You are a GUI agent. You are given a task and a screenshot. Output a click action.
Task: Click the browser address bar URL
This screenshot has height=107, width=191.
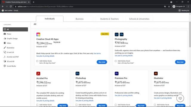click(45, 7)
